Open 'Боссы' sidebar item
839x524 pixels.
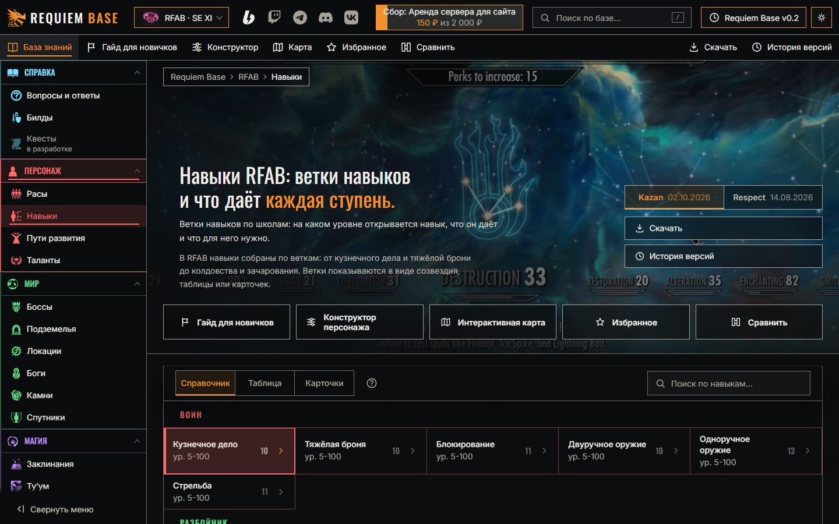[x=73, y=307]
